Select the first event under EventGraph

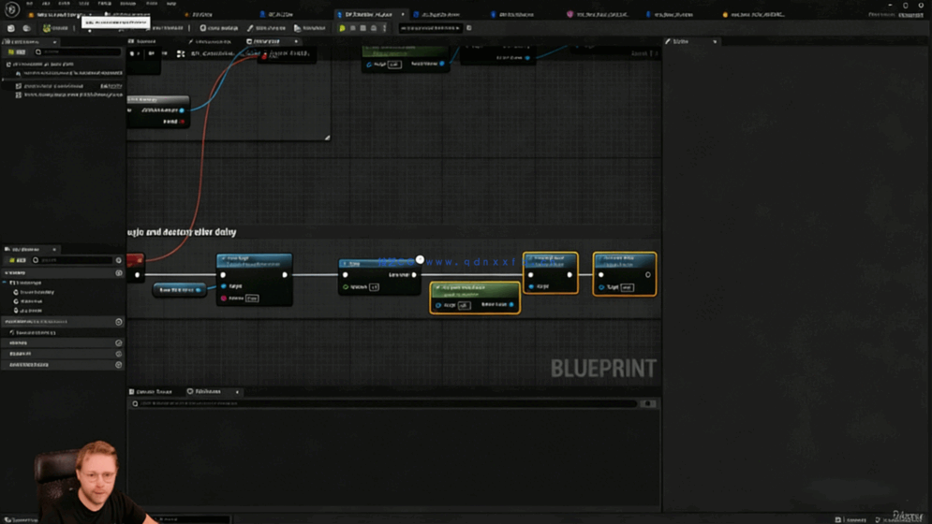tap(35, 292)
